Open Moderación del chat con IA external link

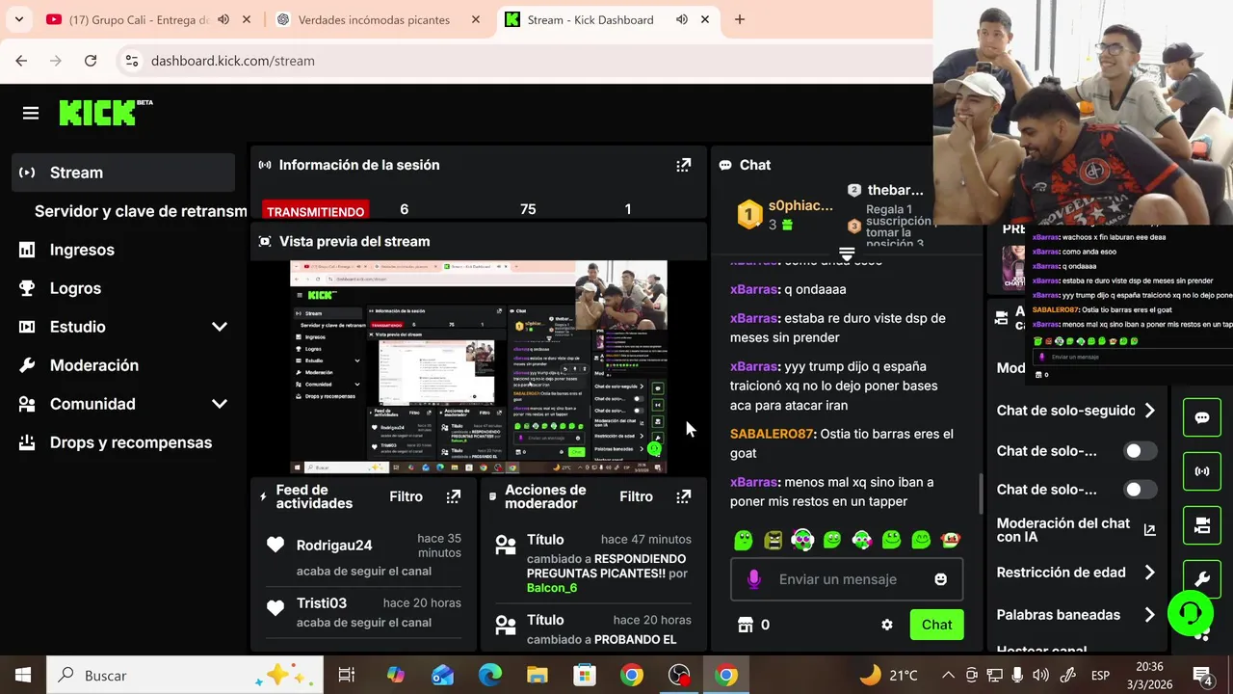[x=1149, y=530]
